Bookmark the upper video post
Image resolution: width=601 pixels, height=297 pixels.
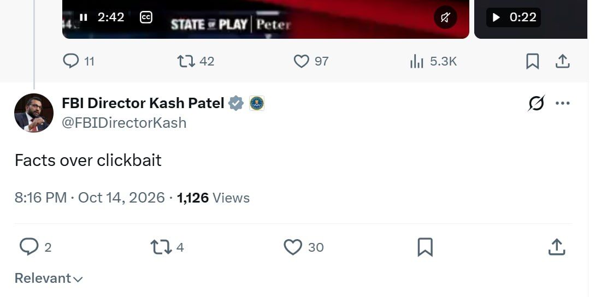click(x=532, y=61)
